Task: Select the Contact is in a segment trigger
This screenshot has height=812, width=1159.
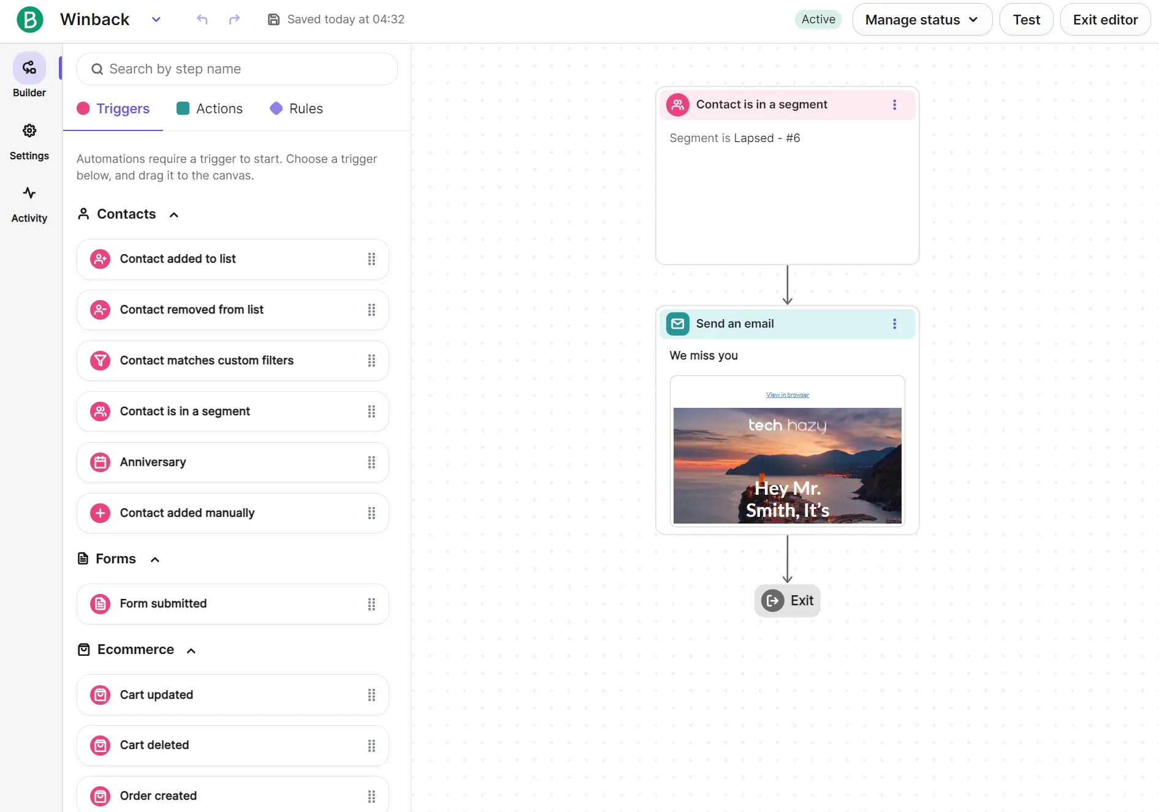Action: coord(233,412)
